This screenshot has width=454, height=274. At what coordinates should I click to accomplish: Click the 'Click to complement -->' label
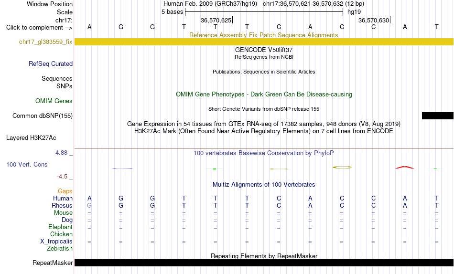(x=39, y=28)
